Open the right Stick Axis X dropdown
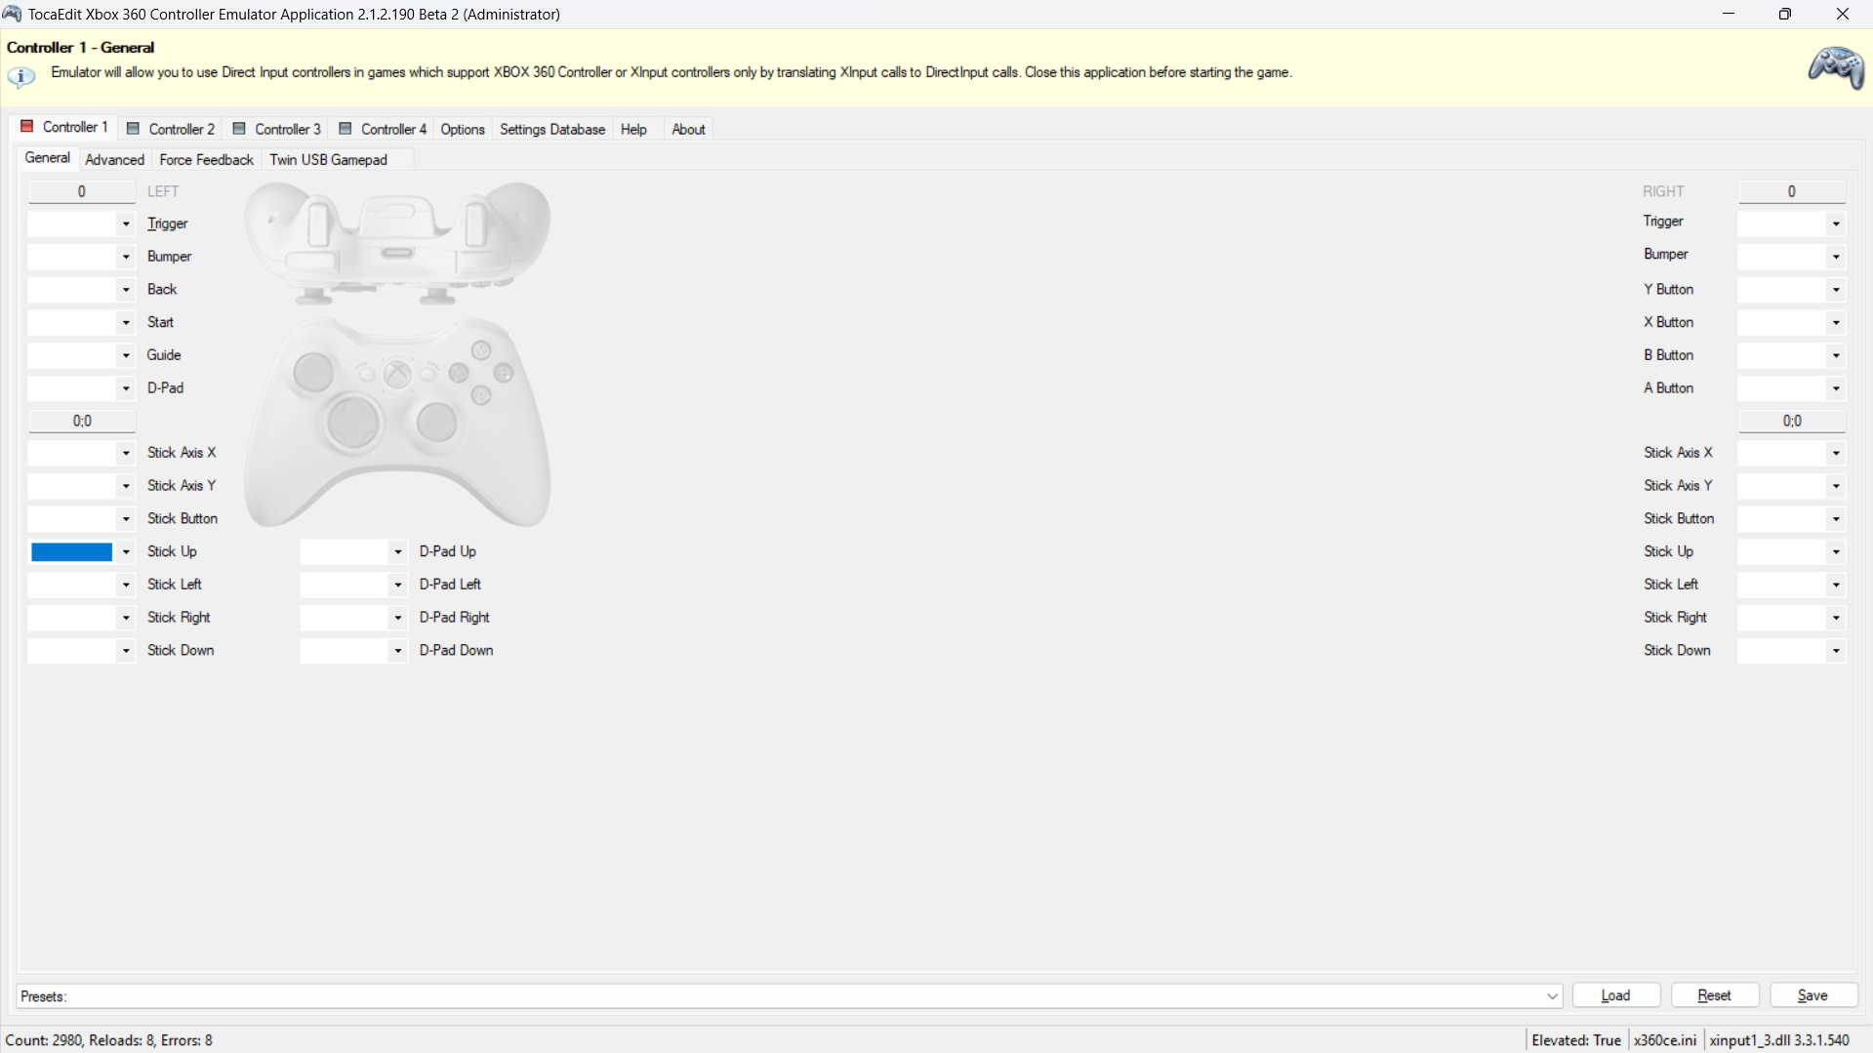Viewport: 1873px width, 1053px height. (1836, 453)
